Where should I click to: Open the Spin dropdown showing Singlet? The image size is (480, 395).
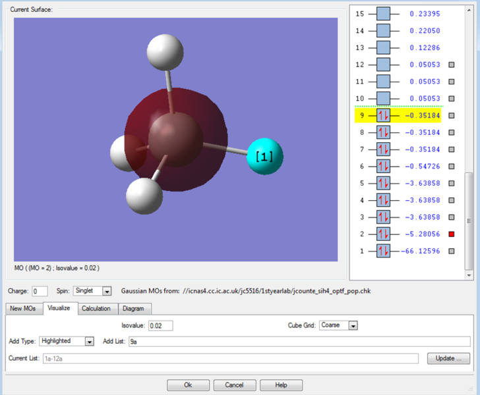point(107,291)
